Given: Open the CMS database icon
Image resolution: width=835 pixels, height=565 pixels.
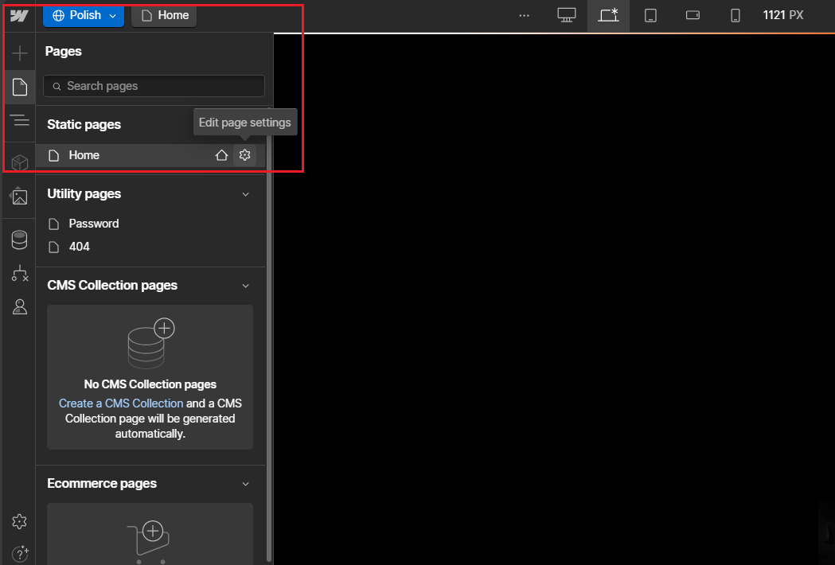Looking at the screenshot, I should 19,240.
